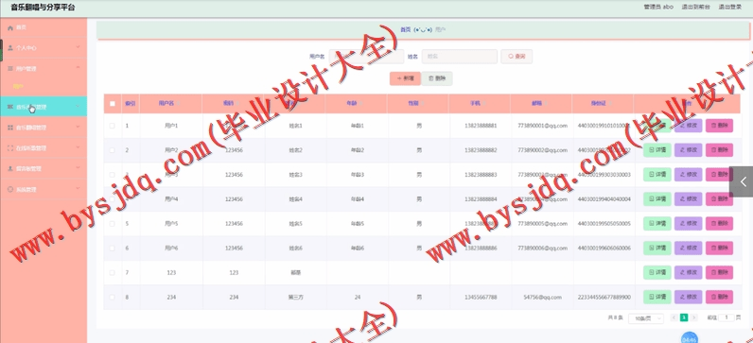This screenshot has height=343, width=753.
Task: Click 修改 for user 用户3
Action: pos(688,175)
